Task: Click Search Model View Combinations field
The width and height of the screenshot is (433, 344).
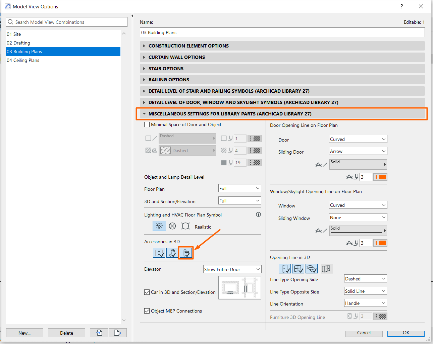Action: click(x=67, y=22)
